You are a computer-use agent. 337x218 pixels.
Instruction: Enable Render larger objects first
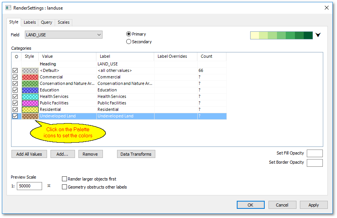[64, 179]
